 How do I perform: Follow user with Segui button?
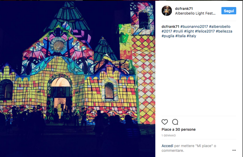(229, 11)
